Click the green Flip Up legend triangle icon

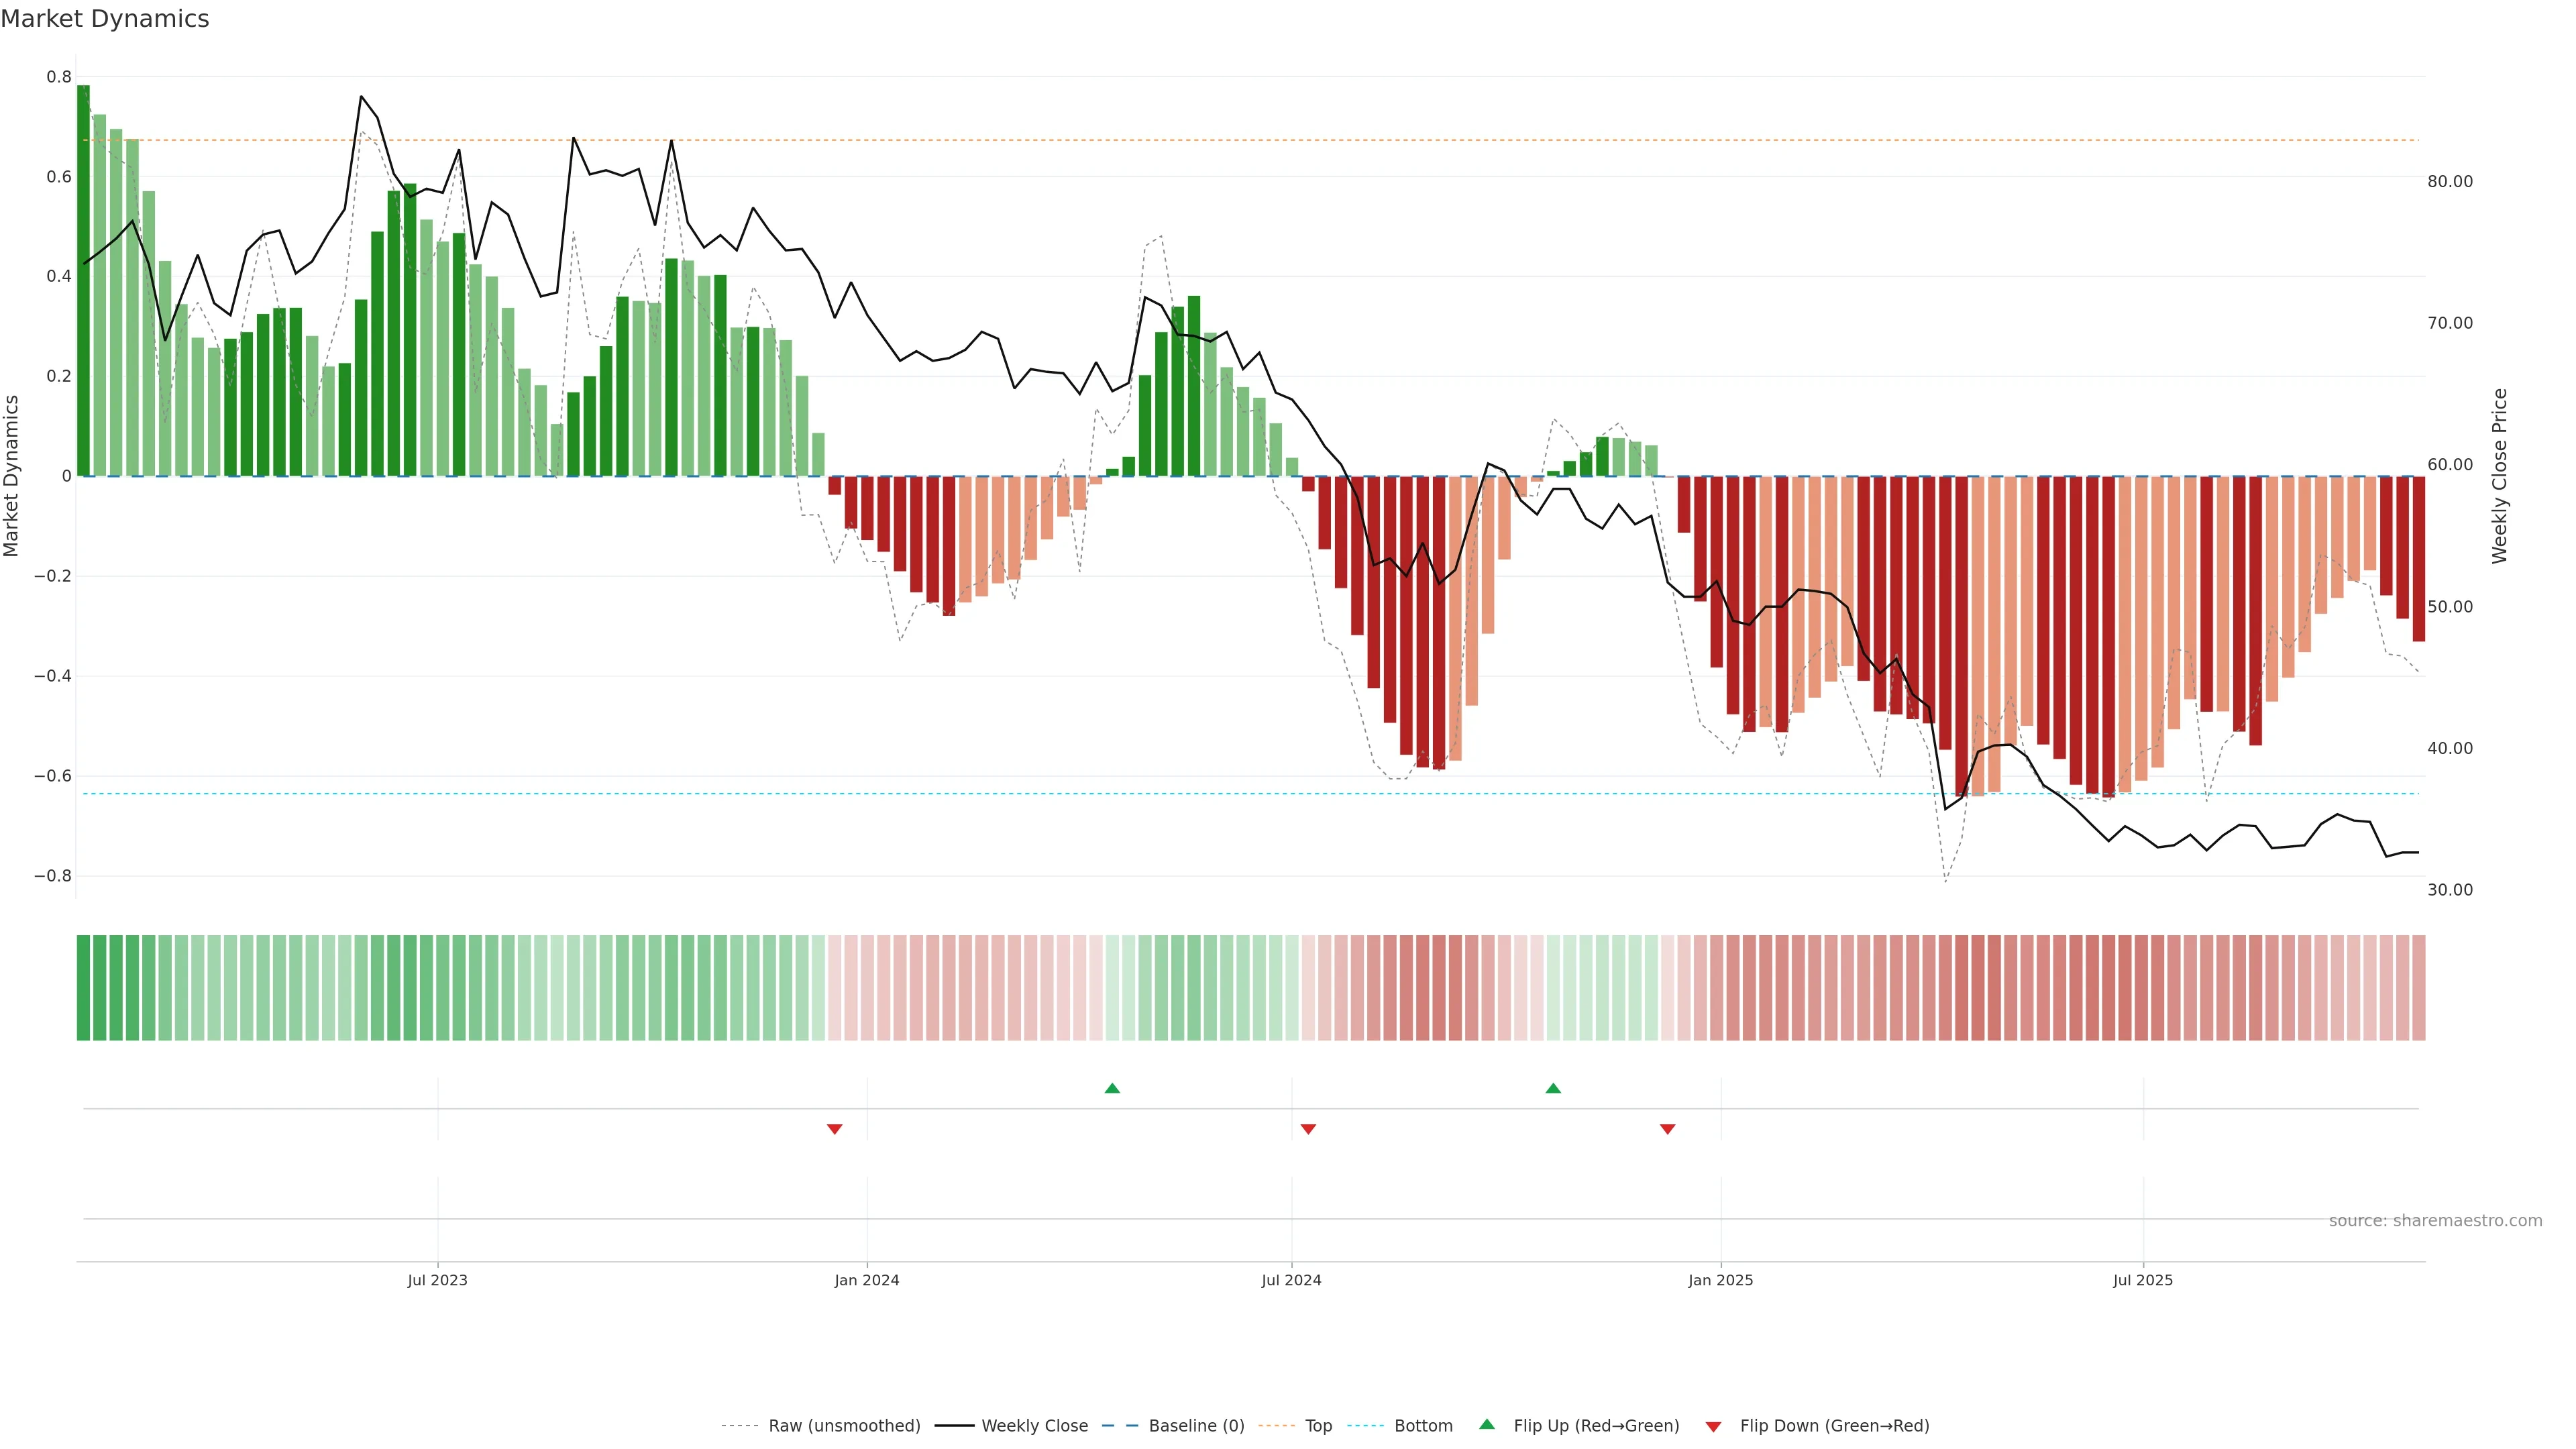click(1486, 1424)
